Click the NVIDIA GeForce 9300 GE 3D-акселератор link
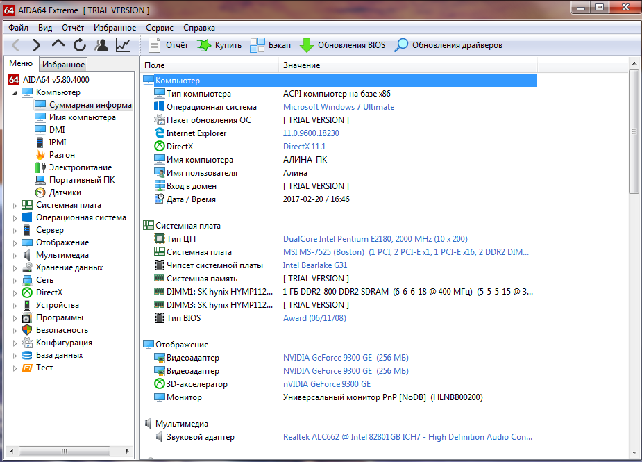This screenshot has height=462, width=642. pos(326,384)
